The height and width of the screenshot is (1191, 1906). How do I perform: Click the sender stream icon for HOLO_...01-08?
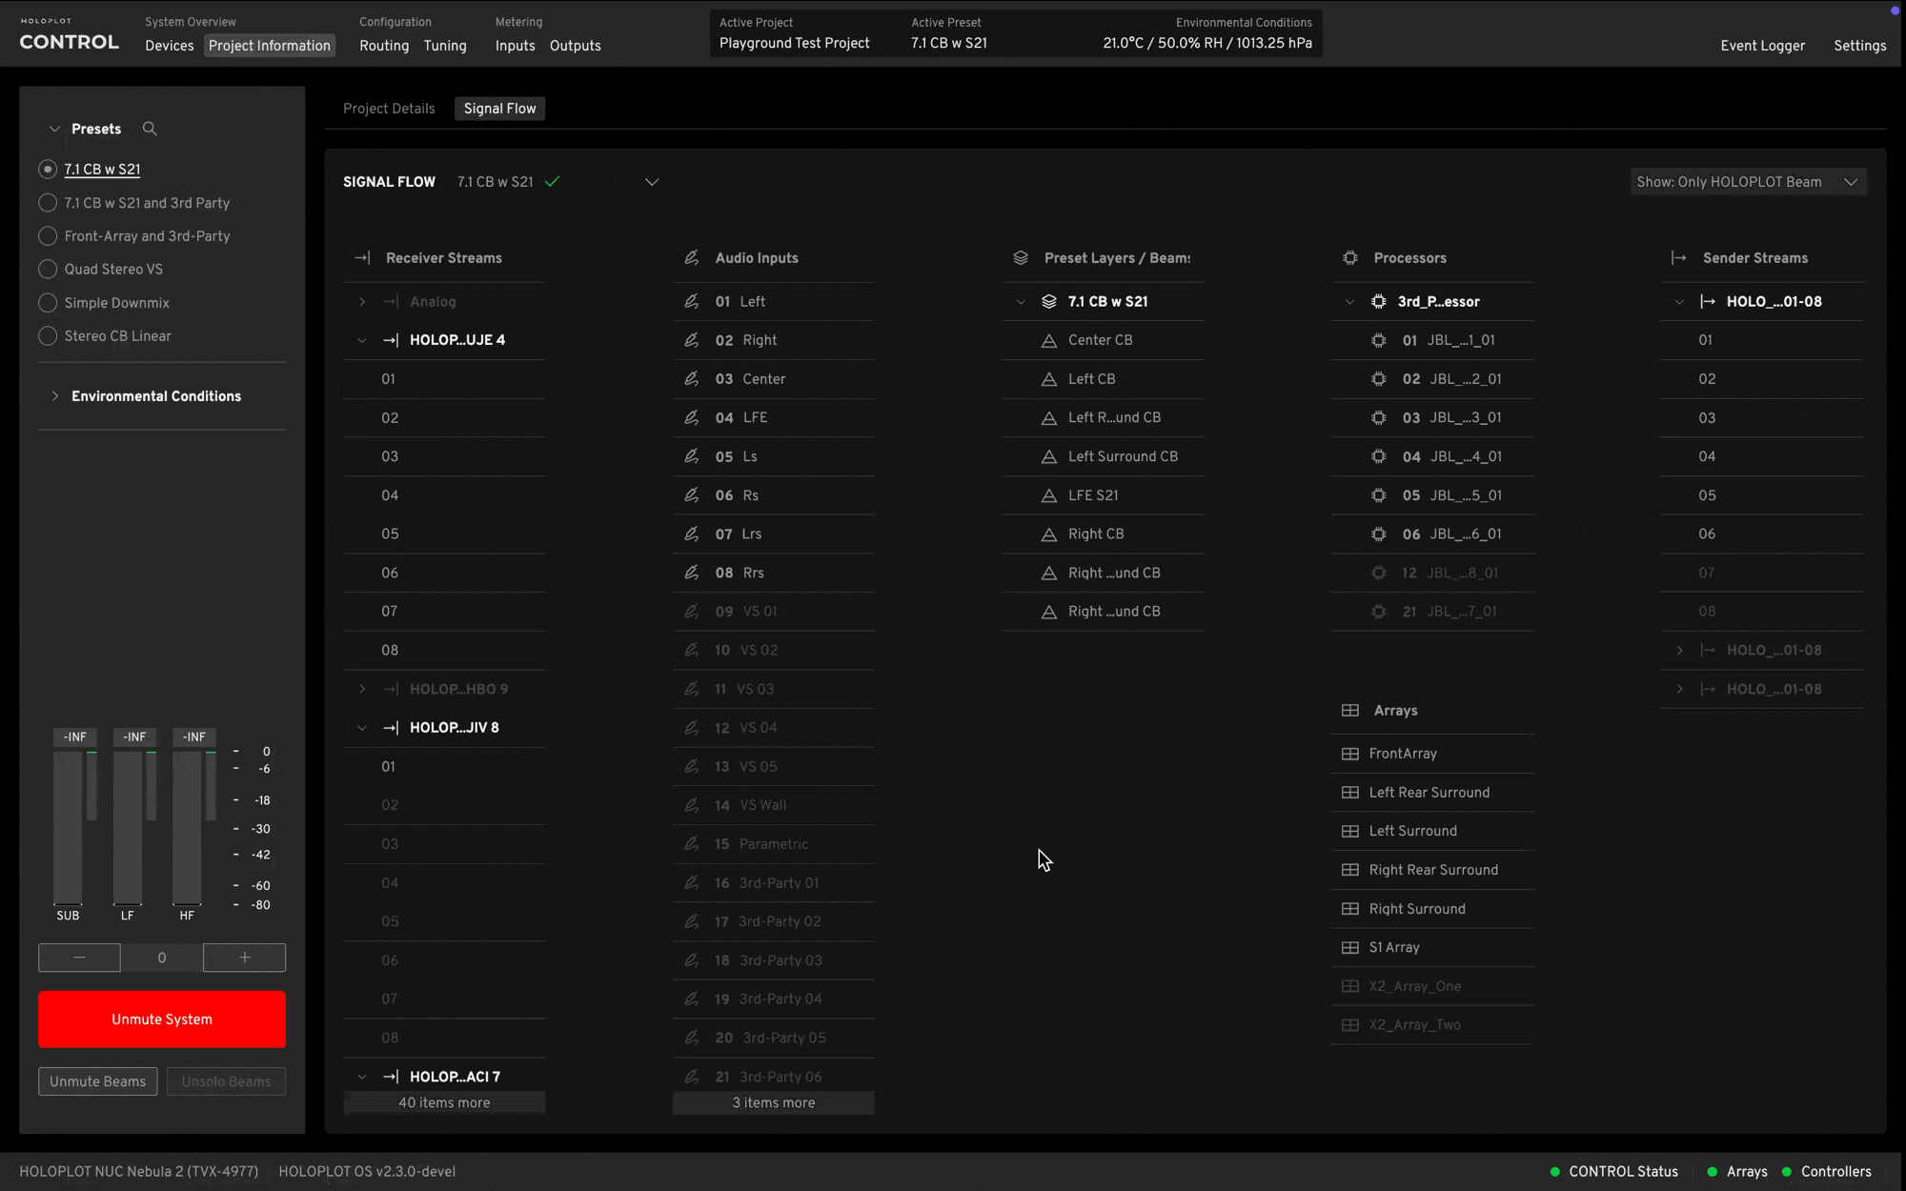(1707, 302)
